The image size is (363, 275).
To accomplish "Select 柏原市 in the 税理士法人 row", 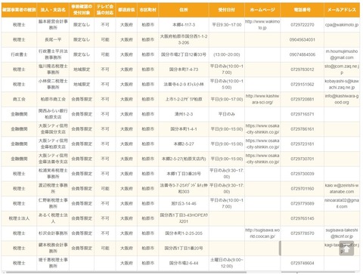I will (x=148, y=218).
